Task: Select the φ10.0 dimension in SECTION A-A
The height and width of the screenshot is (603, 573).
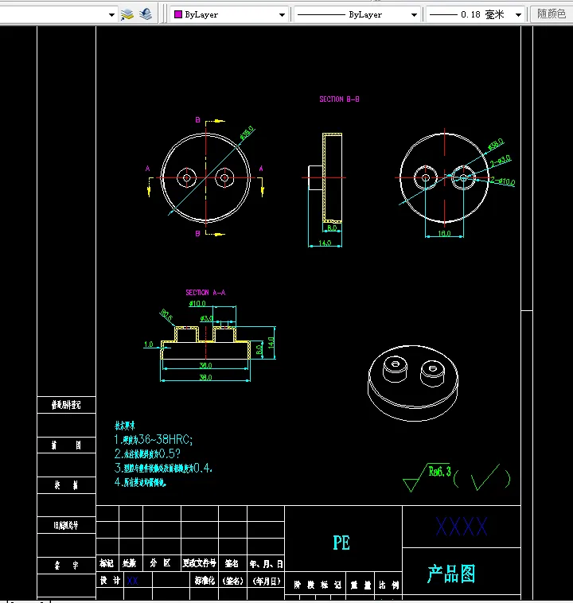Action: tap(197, 304)
